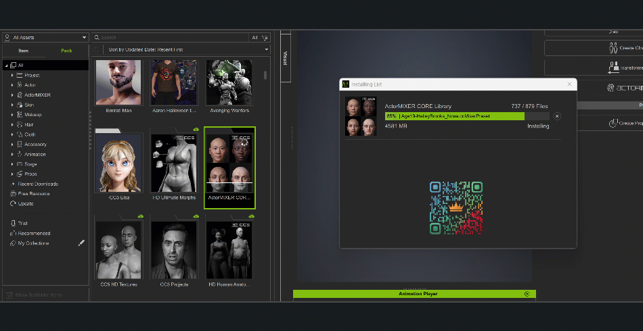Image resolution: width=643 pixels, height=331 pixels.
Task: Click the history clock icon beside sort
Action: tap(96, 49)
